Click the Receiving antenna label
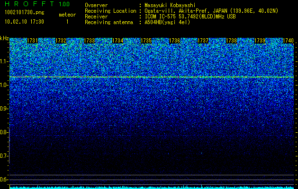298x189 pixels. click(109, 22)
